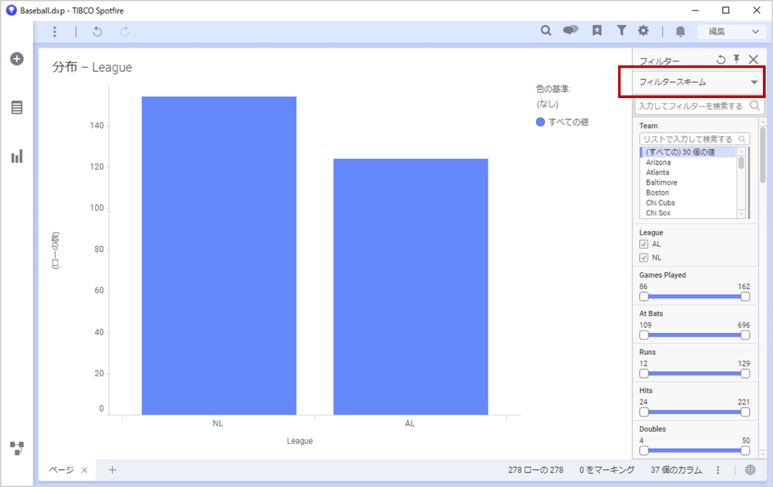Screen dimensions: 773x487
Task: Click the すべての値 legend color dot
Action: (540, 121)
